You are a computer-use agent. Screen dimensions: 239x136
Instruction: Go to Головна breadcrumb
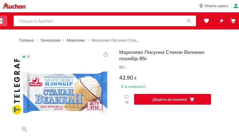pos(26,40)
